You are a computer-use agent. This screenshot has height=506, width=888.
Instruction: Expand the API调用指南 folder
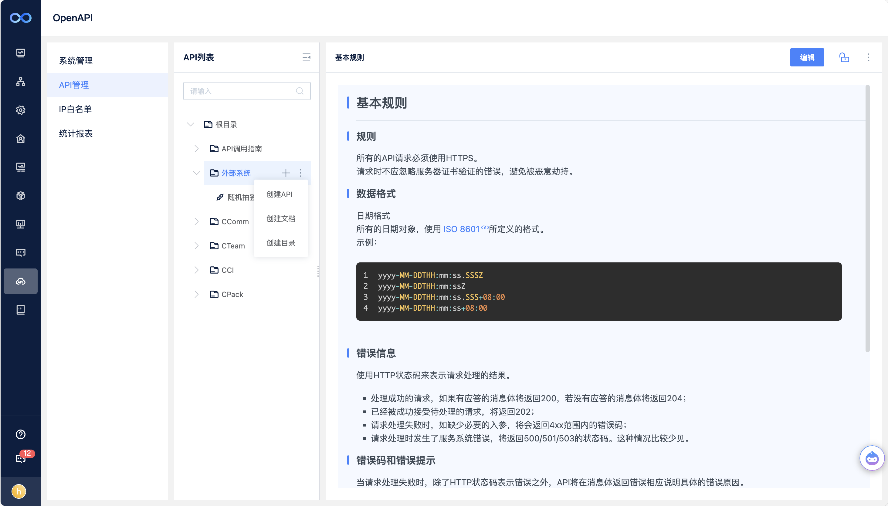coord(196,149)
